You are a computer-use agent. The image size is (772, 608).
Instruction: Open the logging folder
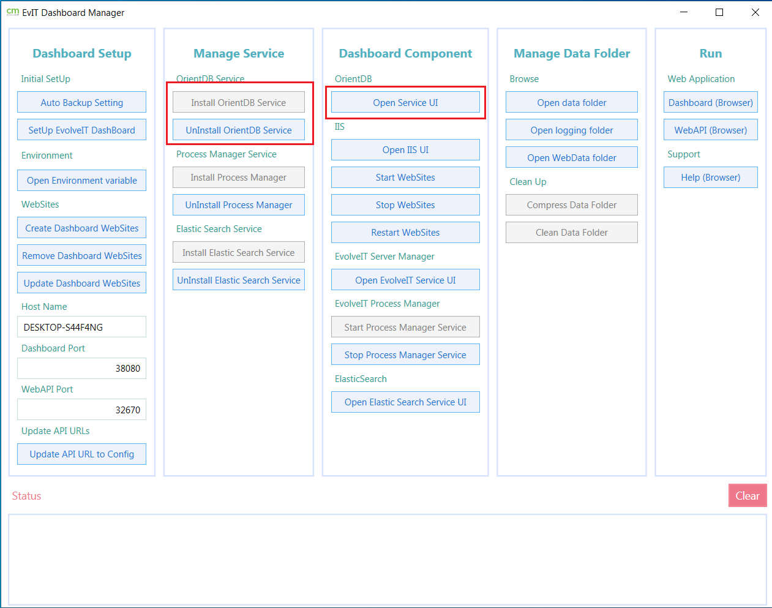pos(572,130)
